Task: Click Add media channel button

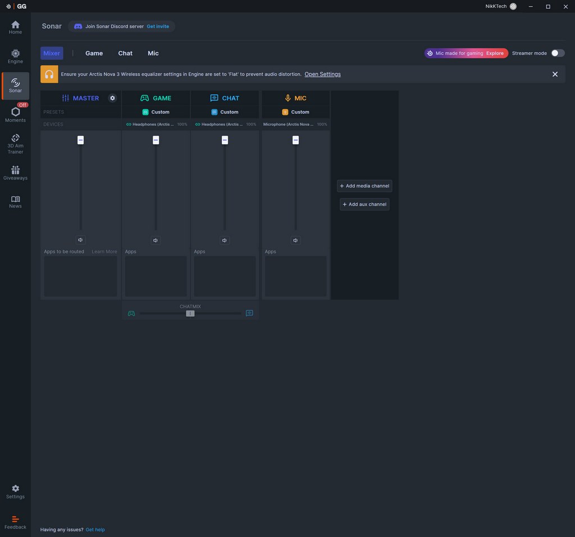Action: 364,186
